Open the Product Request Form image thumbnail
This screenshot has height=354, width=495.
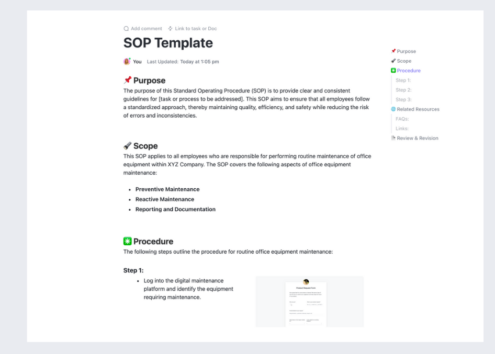coord(309,302)
